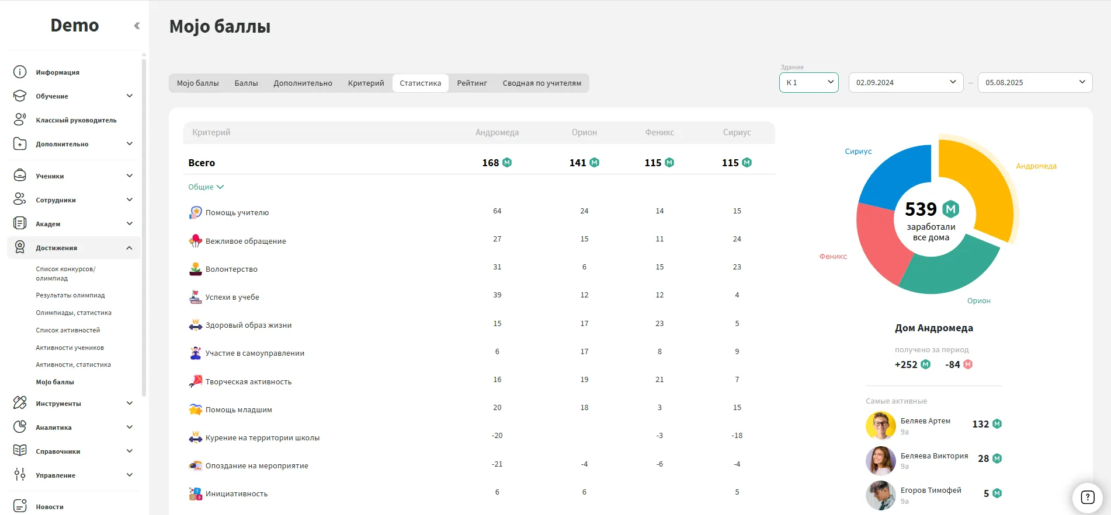Open the start date 02.09.2024 dropdown
Screen dimensions: 1111x515
[x=905, y=82]
